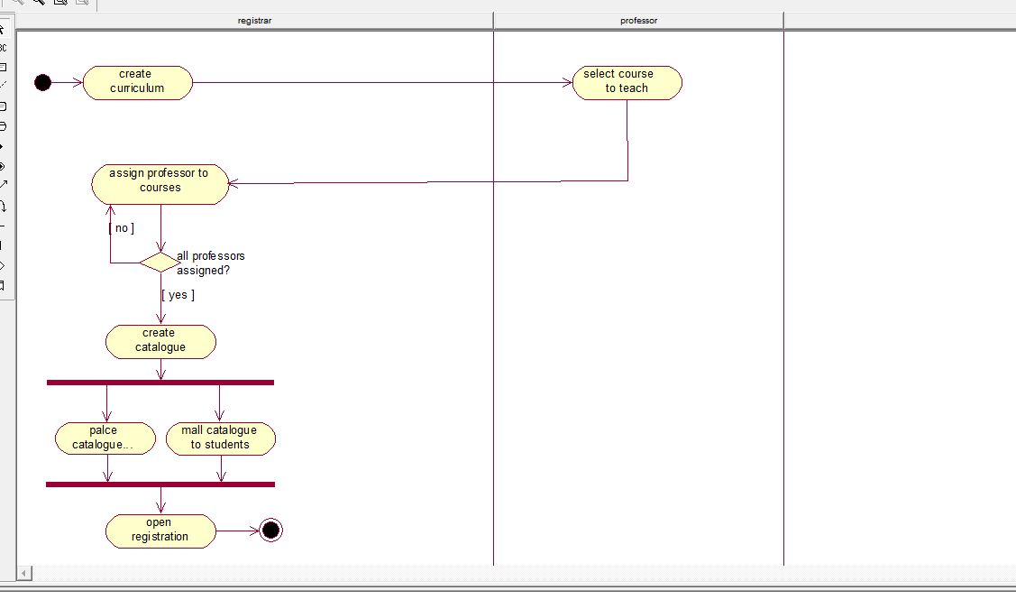Select the Anchor Note to Item tool
Image resolution: width=1016 pixels, height=609 pixels.
[x=3, y=85]
